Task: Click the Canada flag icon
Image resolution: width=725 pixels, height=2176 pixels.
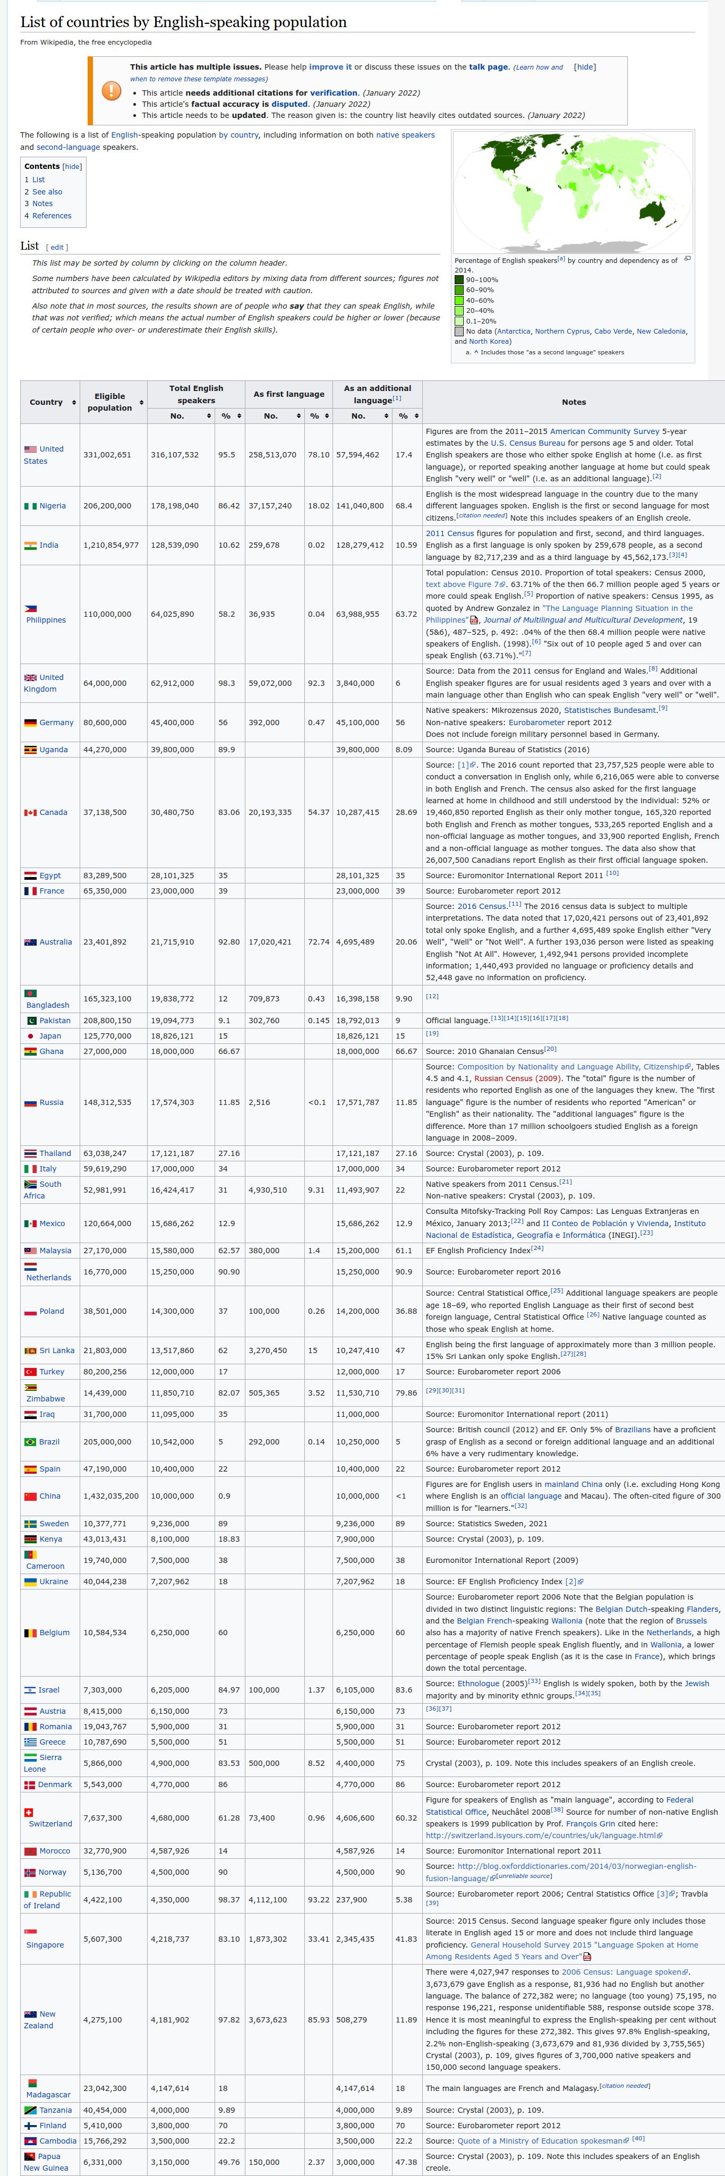Action: [30, 813]
